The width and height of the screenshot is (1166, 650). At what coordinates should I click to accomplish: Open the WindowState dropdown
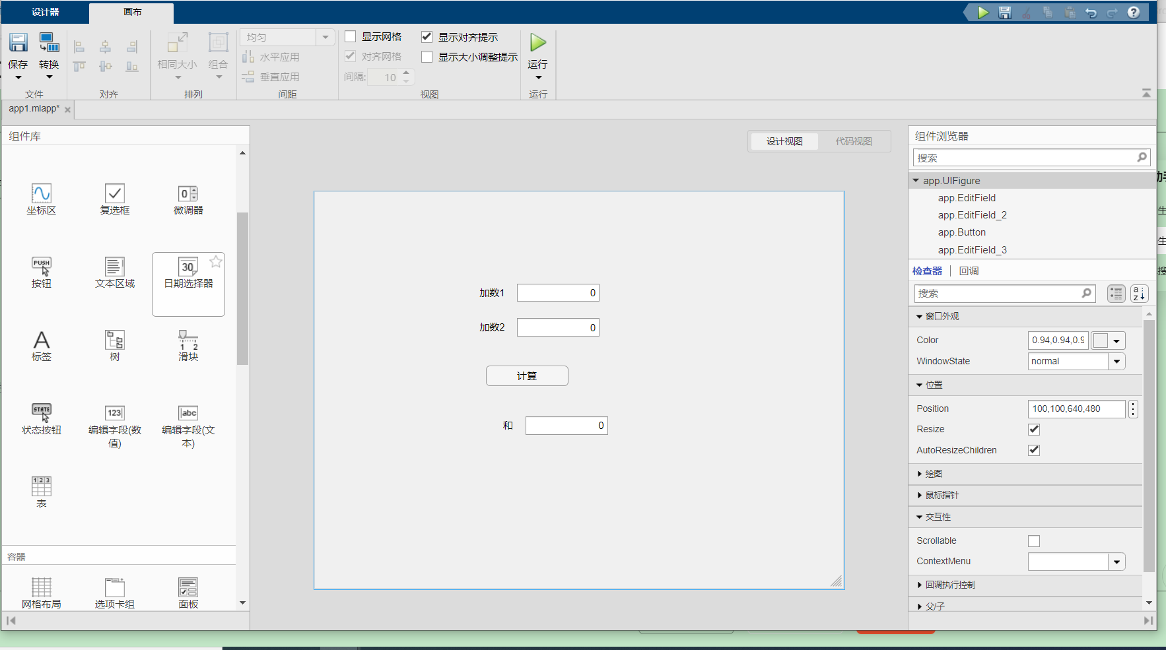1117,362
